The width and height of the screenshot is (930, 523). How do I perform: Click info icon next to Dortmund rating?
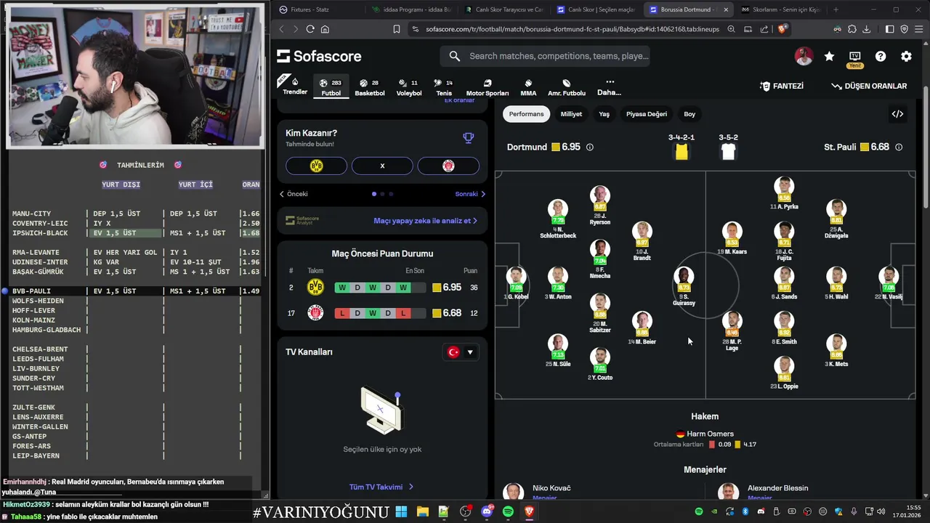(589, 147)
